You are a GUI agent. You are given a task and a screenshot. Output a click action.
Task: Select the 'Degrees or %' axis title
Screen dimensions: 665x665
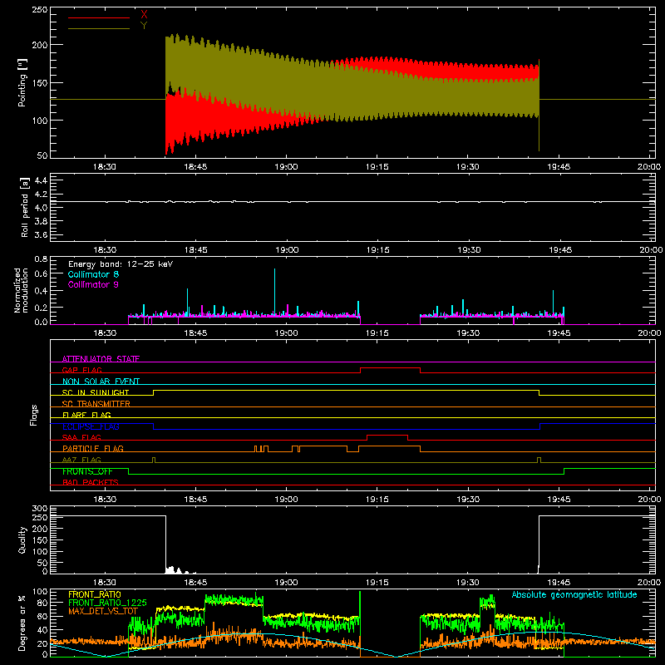click(22, 623)
